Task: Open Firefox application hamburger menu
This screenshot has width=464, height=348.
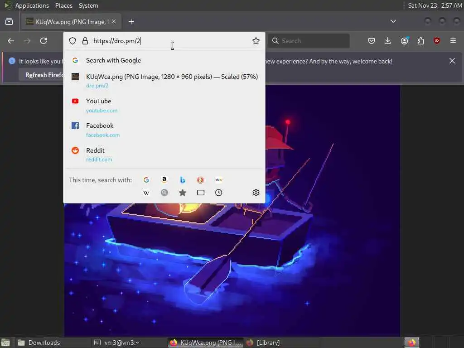Action: coord(453,40)
